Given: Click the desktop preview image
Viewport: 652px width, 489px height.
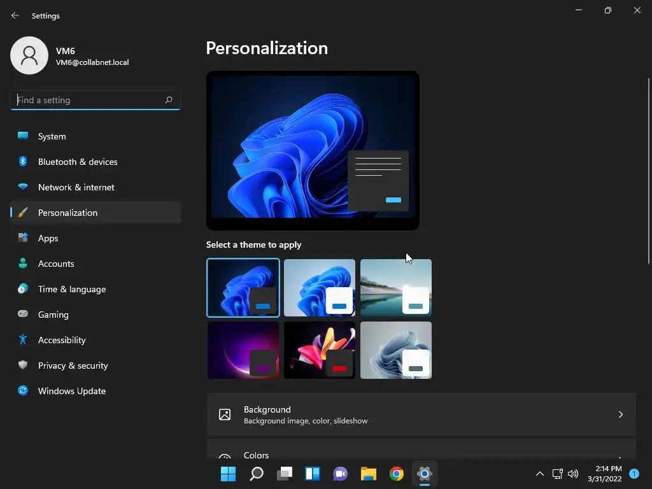Looking at the screenshot, I should pos(313,150).
